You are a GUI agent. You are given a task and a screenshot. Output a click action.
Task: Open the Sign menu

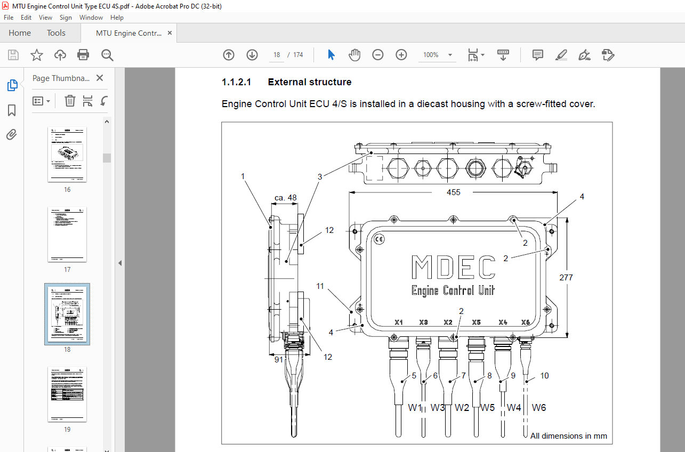(x=66, y=18)
